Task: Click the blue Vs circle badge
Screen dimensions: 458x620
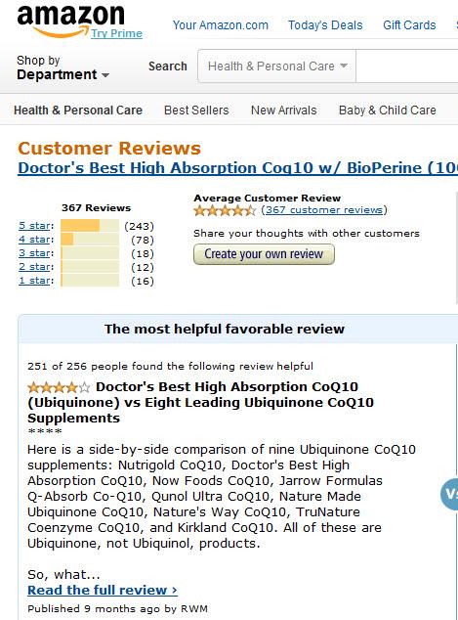Action: tap(449, 494)
